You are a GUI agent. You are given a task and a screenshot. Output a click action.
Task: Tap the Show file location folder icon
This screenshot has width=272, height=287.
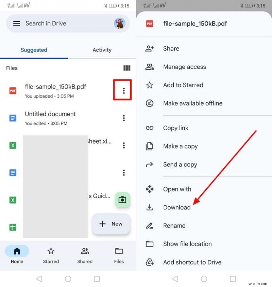click(150, 244)
